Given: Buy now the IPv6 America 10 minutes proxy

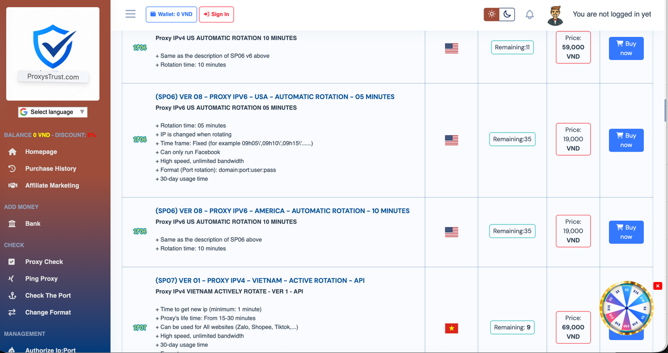Looking at the screenshot, I should 626,232.
